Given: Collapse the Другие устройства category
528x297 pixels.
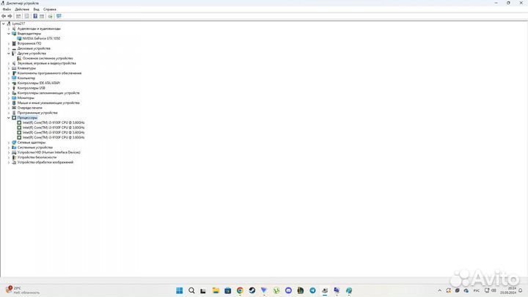Looking at the screenshot, I should (x=9, y=54).
